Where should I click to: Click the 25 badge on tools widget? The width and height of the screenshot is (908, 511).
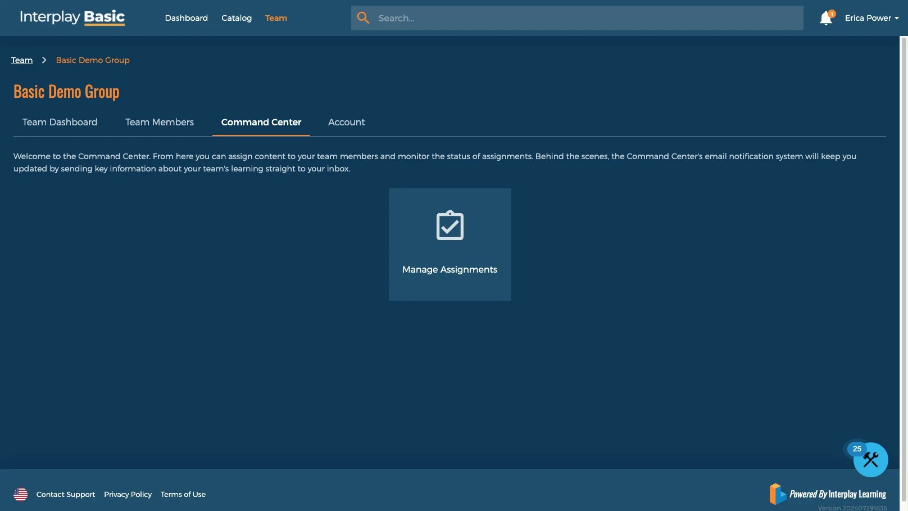pos(857,449)
